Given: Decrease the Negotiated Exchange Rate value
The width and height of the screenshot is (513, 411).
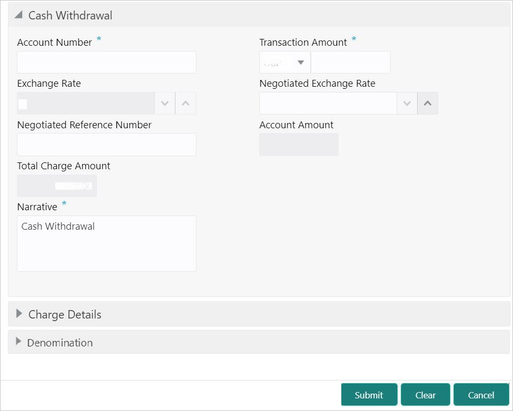Looking at the screenshot, I should pyautogui.click(x=407, y=104).
